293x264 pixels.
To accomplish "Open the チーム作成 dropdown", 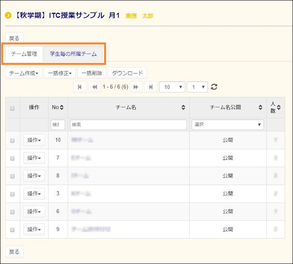I will 23,73.
